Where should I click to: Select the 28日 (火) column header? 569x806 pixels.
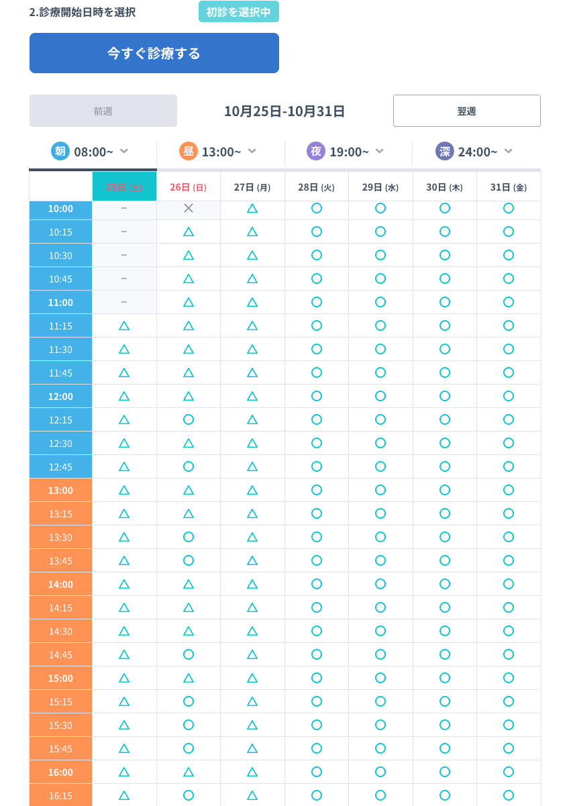pyautogui.click(x=317, y=187)
